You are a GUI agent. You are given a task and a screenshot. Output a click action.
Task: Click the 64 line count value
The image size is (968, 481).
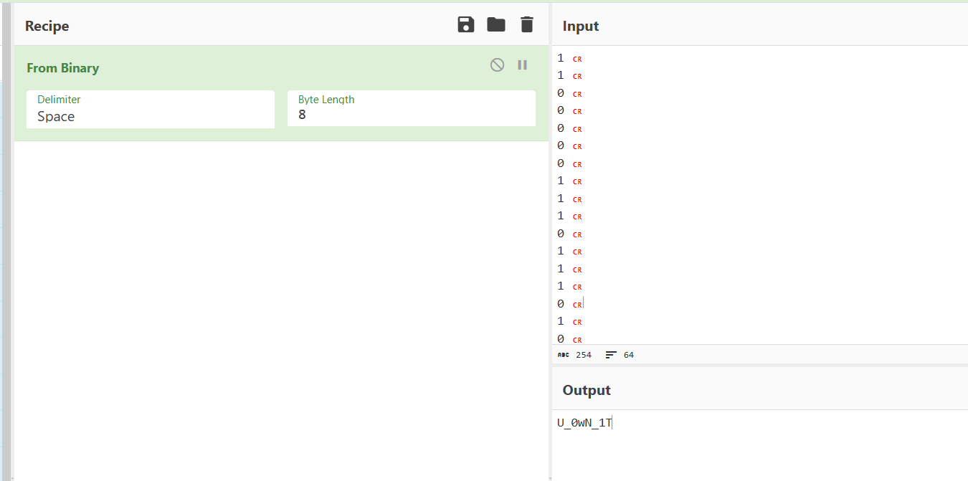coord(629,355)
